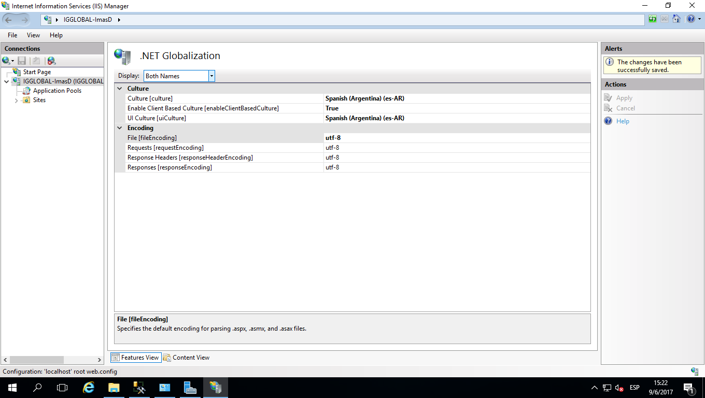The image size is (705, 398).
Task: Click the Forward navigation arrow
Action: click(x=24, y=20)
